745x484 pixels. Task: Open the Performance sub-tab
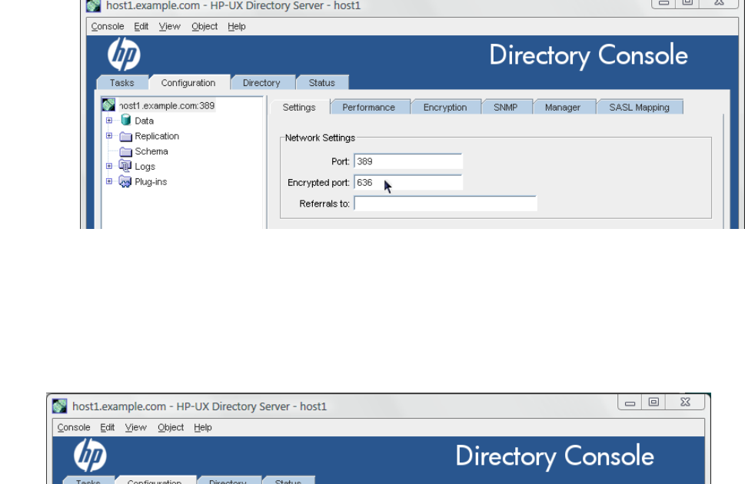tap(369, 108)
